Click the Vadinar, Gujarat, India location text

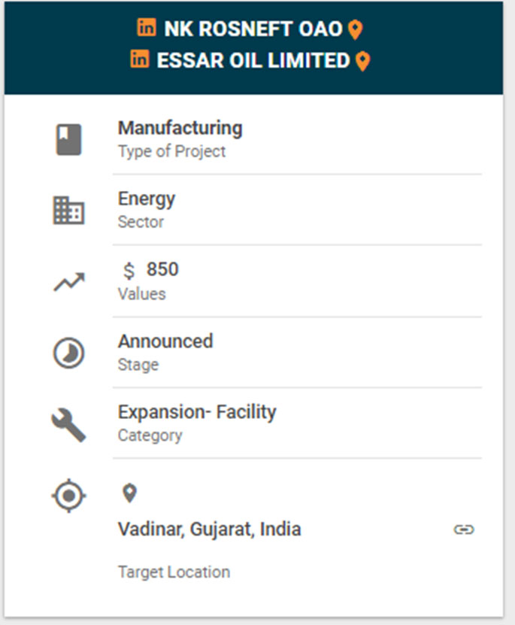(210, 529)
